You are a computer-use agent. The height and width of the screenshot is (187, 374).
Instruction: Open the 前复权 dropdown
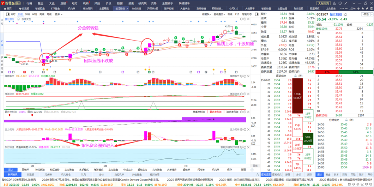pyautogui.click(x=206, y=14)
